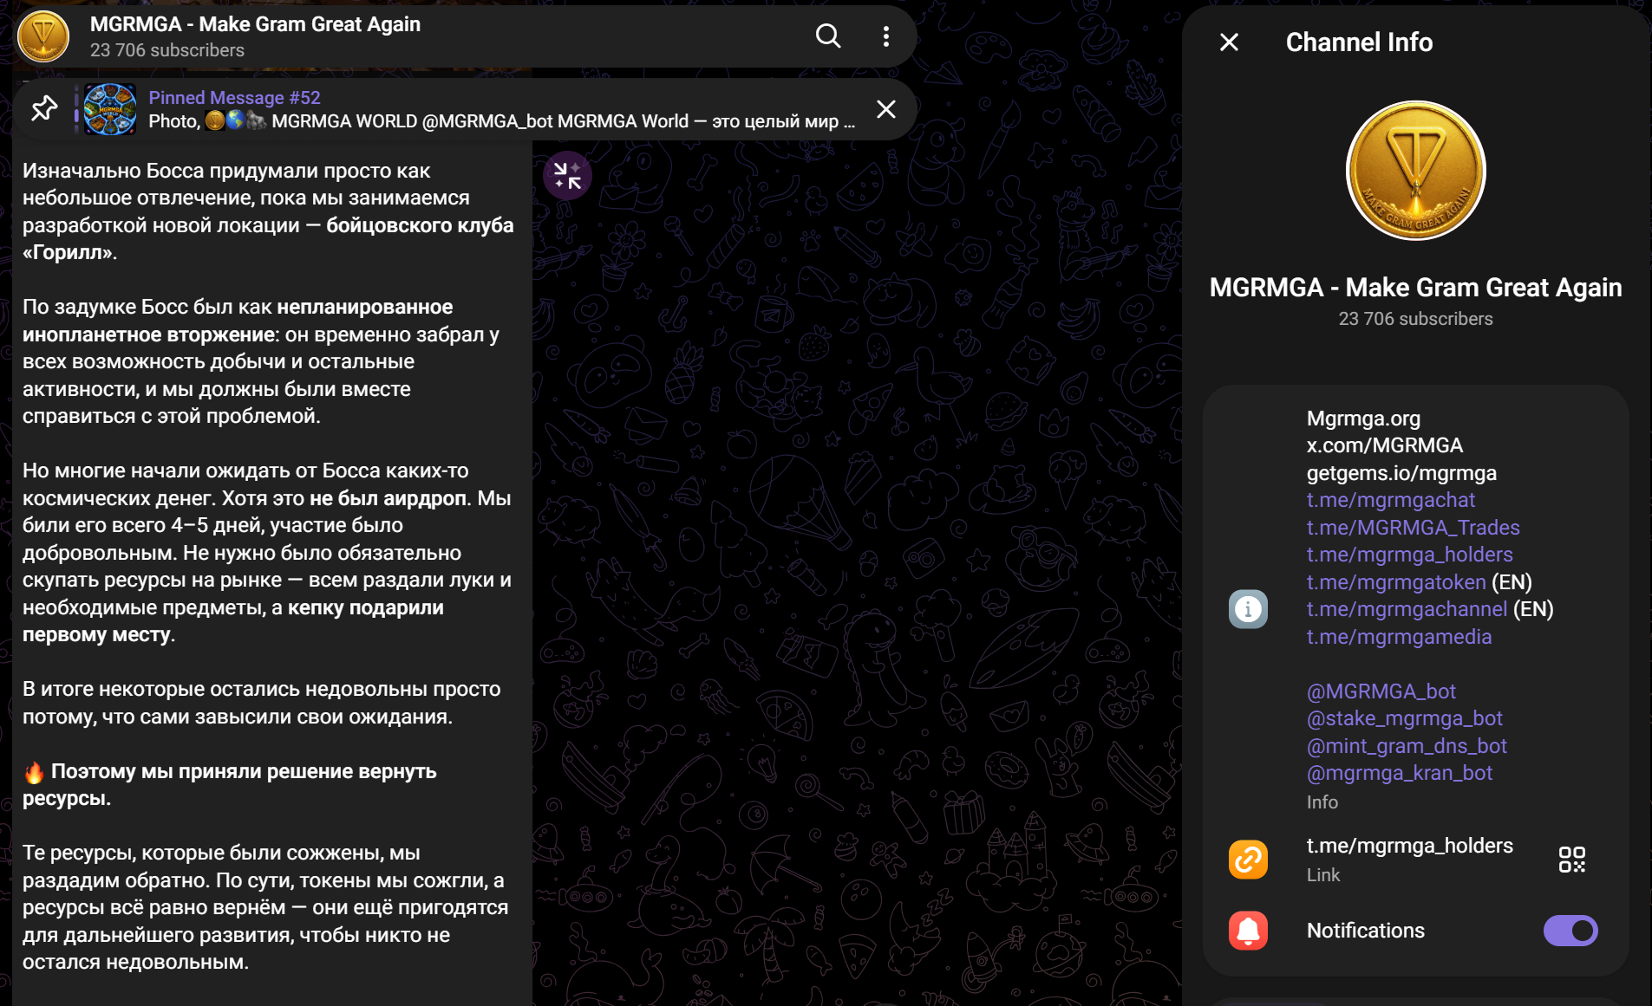Image resolution: width=1652 pixels, height=1006 pixels.
Task: Show the QR code for channel link
Action: click(1571, 860)
